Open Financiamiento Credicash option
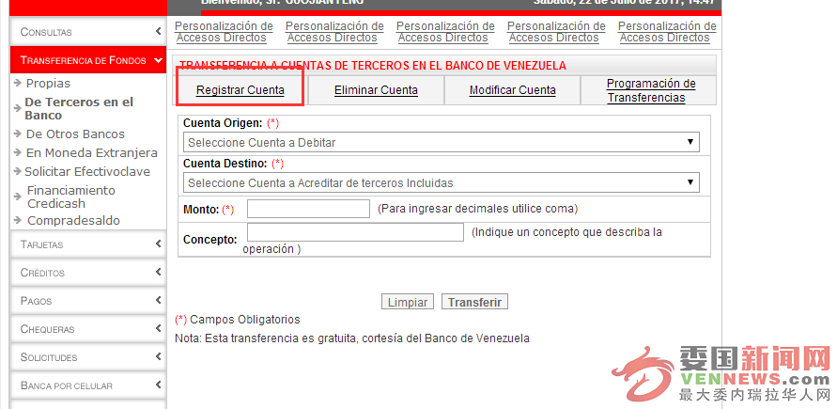Viewport: 837px width, 409px height. point(71,197)
